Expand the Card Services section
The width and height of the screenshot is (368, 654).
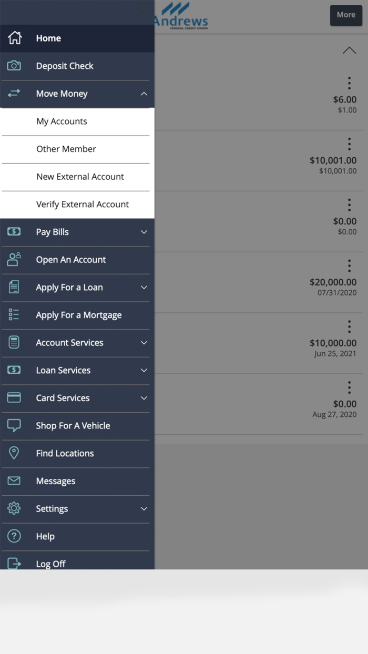click(144, 398)
